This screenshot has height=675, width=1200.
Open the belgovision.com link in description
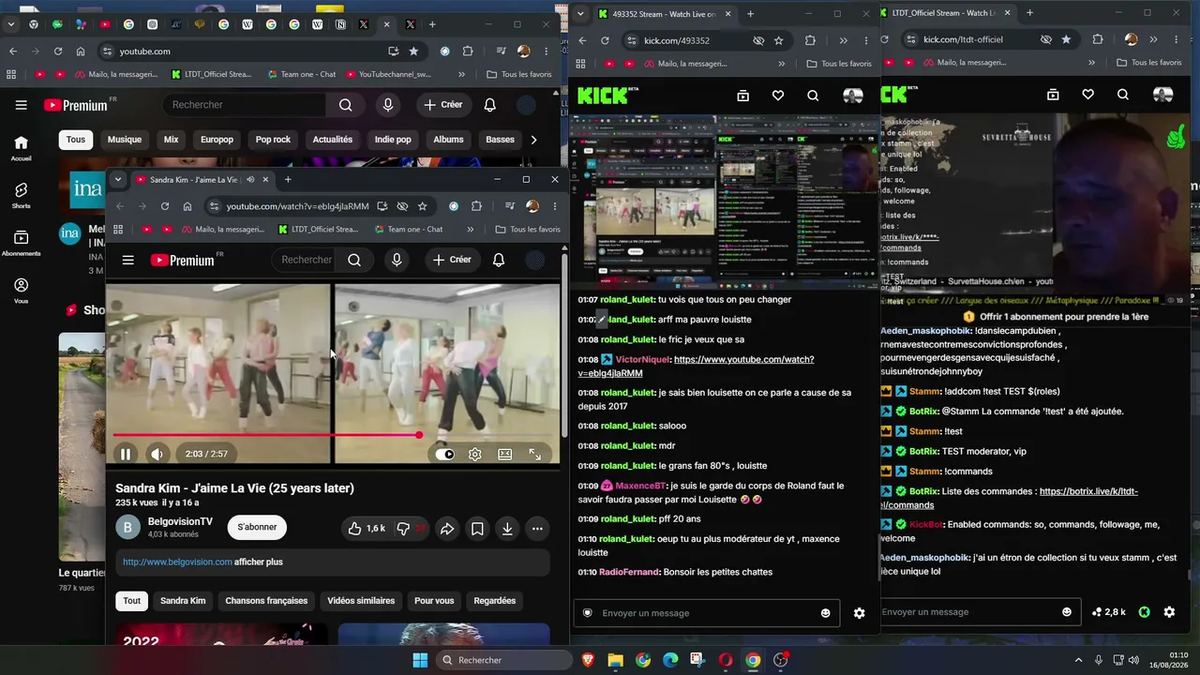(177, 562)
